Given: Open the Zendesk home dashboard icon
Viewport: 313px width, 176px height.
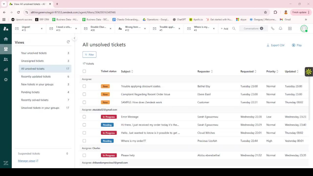Looking at the screenshot, I should (6, 39).
